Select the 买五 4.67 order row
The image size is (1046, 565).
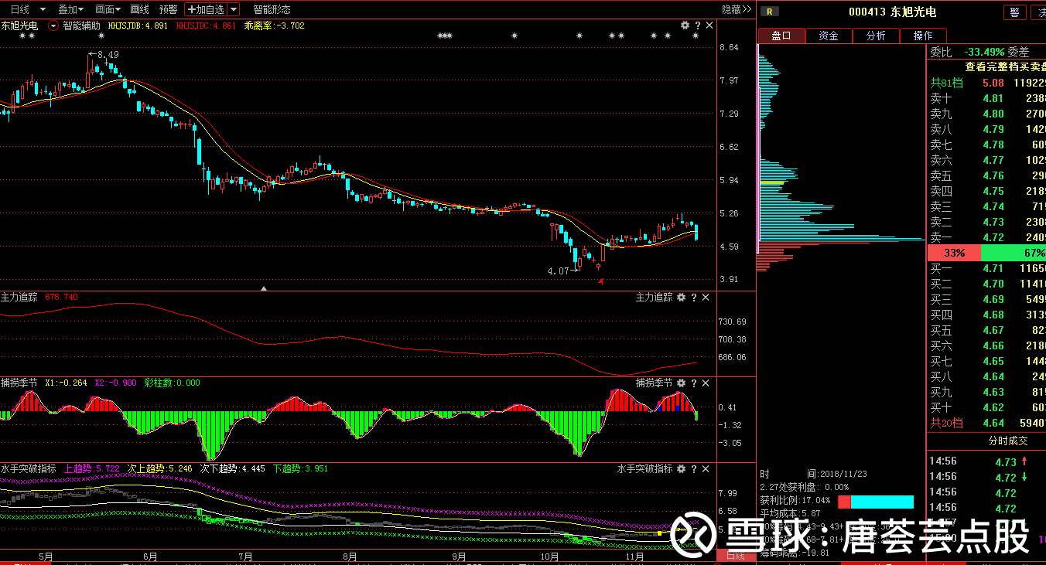(986, 330)
